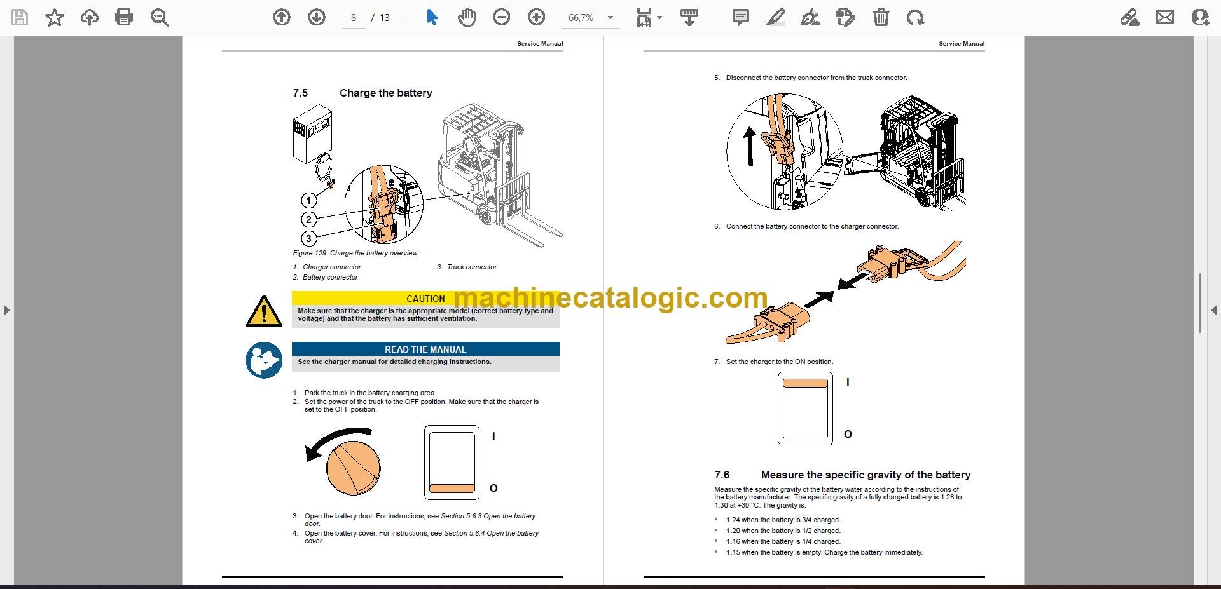Select the highlight text pen tool

775,18
